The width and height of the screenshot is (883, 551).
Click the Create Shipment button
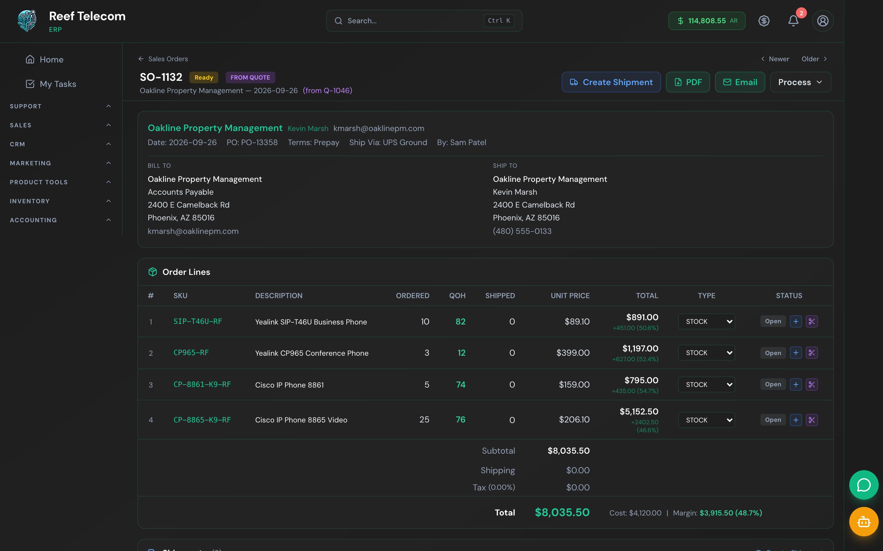611,82
